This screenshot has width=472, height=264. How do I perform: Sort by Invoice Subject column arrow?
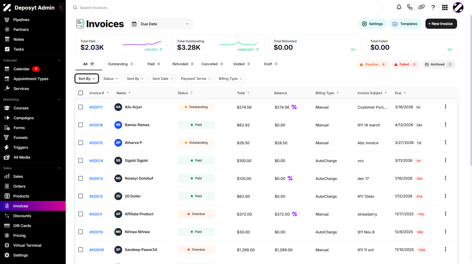pyautogui.click(x=386, y=93)
